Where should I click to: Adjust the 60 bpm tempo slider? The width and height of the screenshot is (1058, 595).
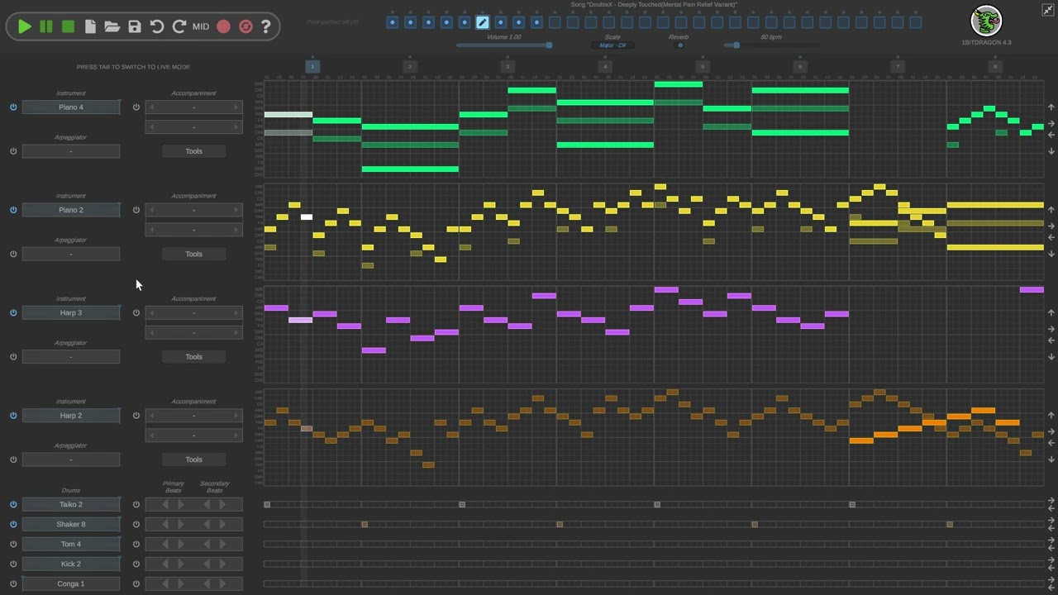coord(771,45)
